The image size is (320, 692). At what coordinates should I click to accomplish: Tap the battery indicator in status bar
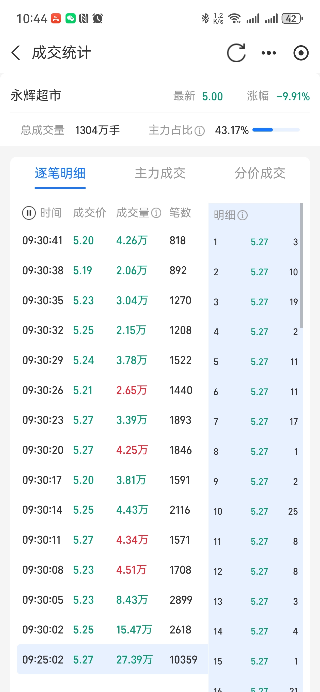pos(292,19)
